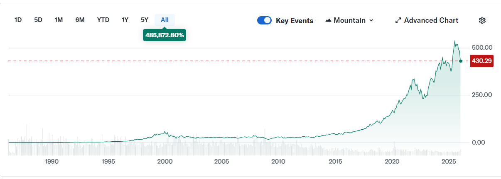
Task: Select the 5Y time range
Action: click(x=145, y=20)
